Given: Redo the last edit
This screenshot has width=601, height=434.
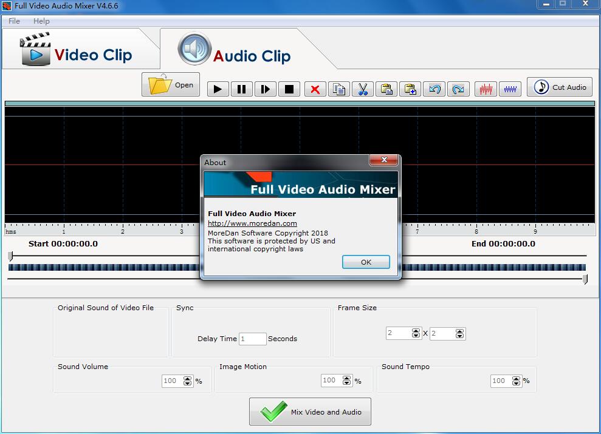Looking at the screenshot, I should (458, 89).
